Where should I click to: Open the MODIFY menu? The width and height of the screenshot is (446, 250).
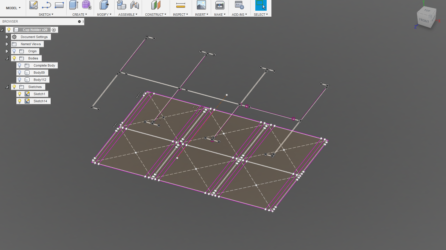click(x=104, y=15)
